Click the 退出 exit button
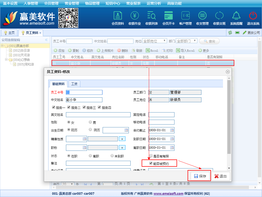 point(221,176)
